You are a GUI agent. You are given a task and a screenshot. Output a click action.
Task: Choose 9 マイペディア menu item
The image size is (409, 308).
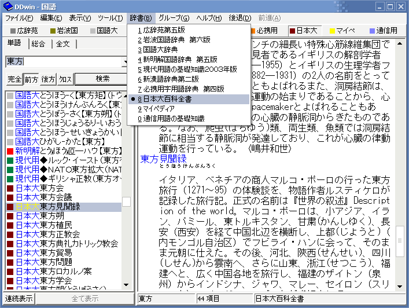pyautogui.click(x=189, y=109)
